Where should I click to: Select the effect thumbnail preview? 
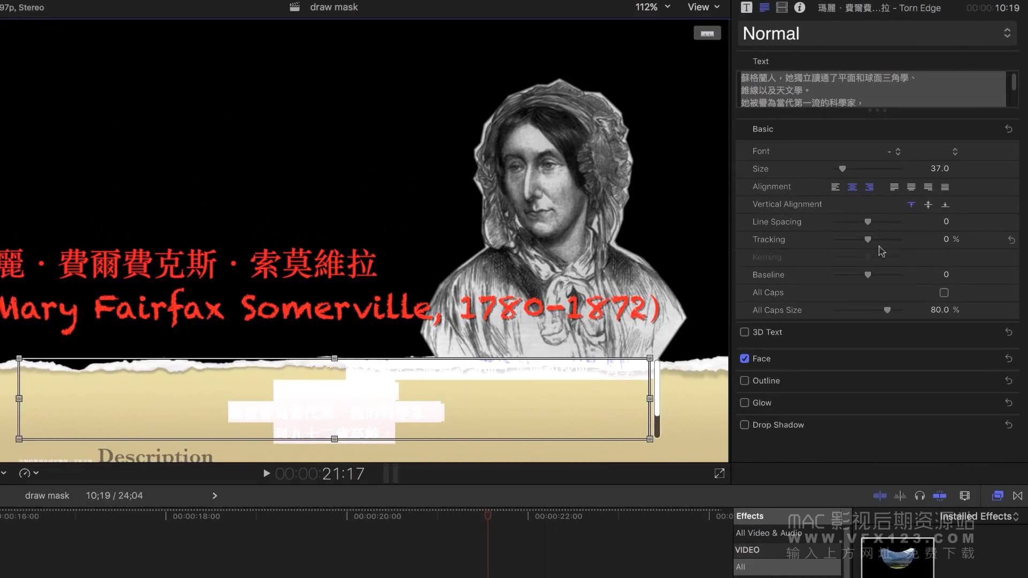click(897, 558)
